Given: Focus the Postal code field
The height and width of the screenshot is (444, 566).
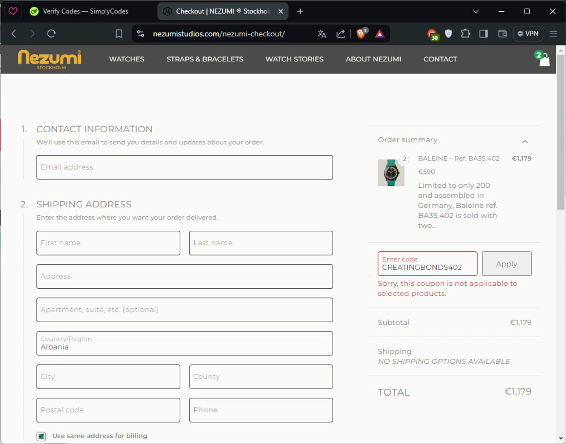Looking at the screenshot, I should tap(108, 410).
